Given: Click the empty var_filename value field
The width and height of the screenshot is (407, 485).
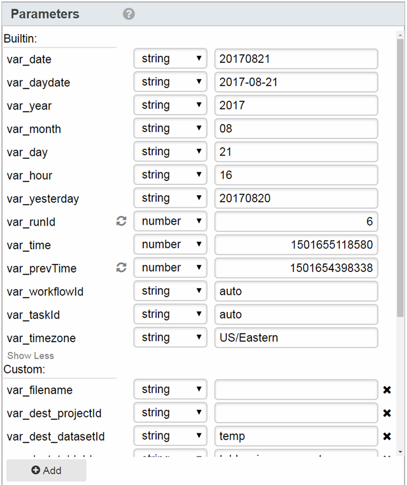Looking at the screenshot, I should 296,390.
